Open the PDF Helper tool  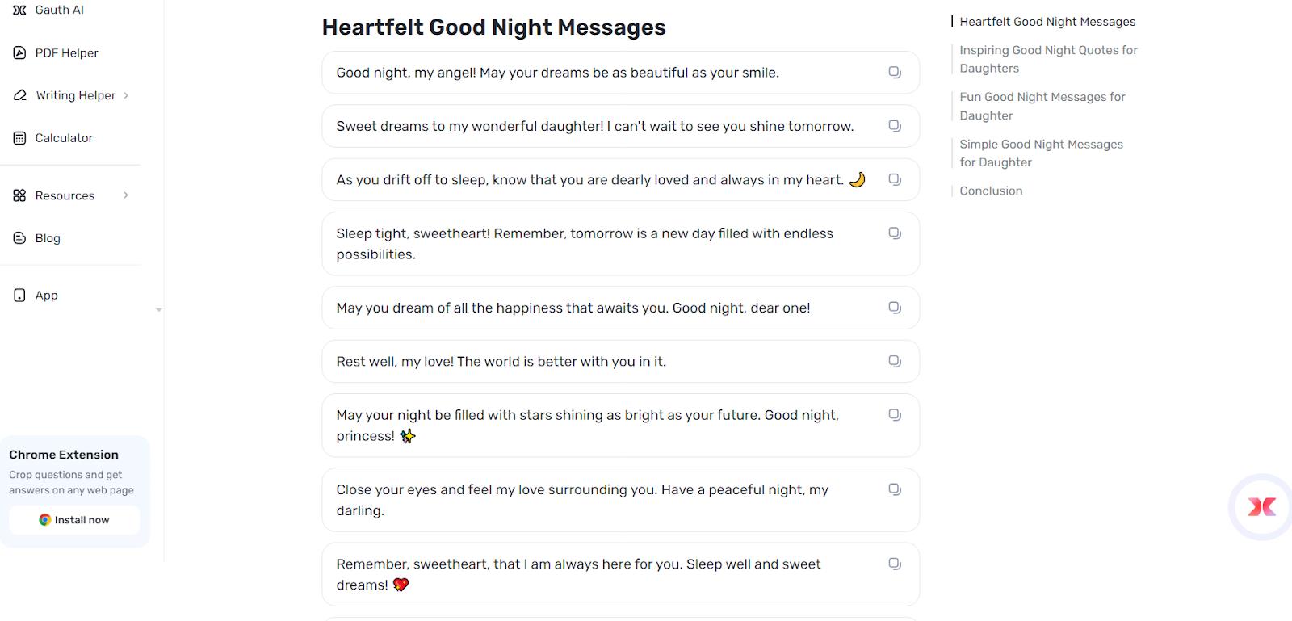tap(19, 52)
